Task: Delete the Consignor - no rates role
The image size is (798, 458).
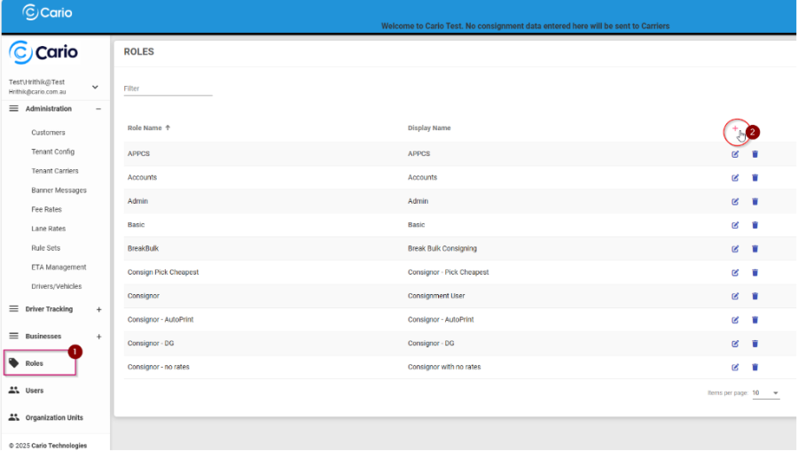Action: pyautogui.click(x=755, y=367)
